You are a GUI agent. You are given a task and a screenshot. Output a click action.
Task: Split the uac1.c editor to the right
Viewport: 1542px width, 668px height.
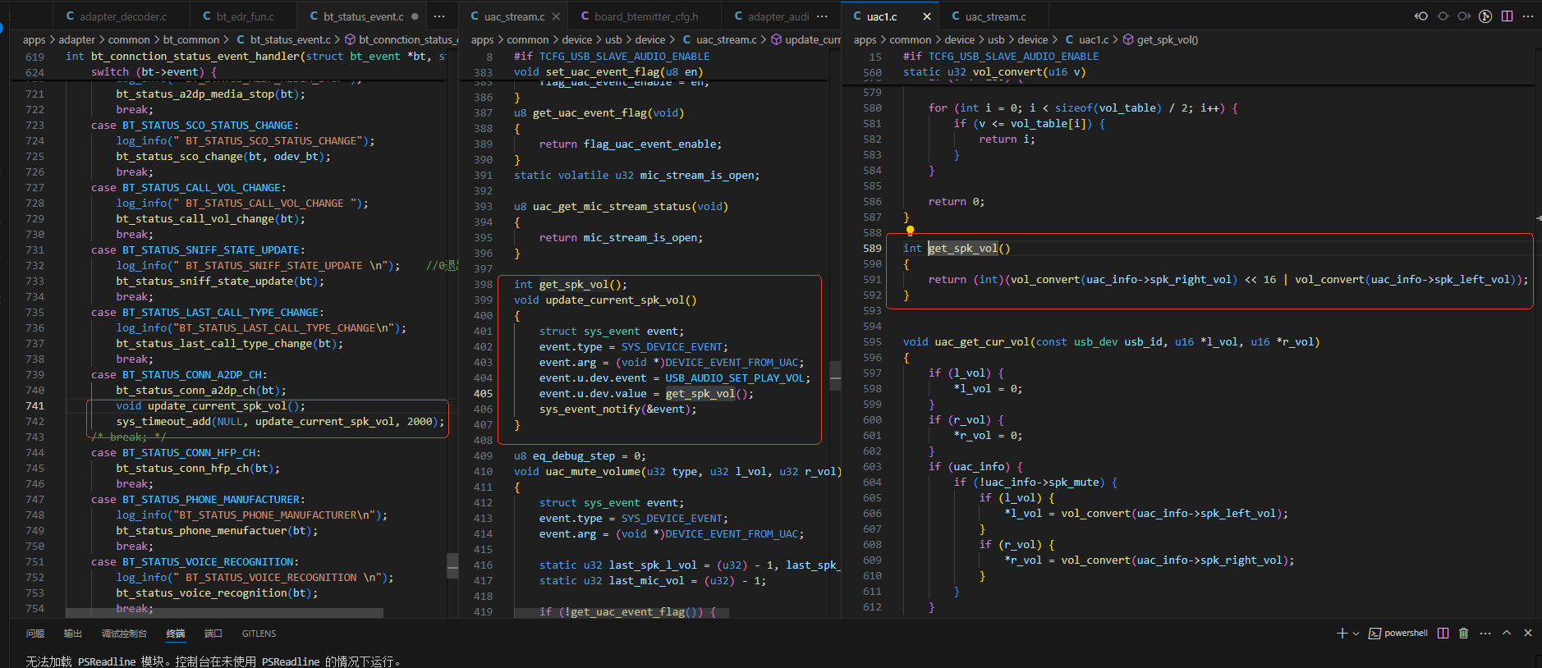[1507, 16]
